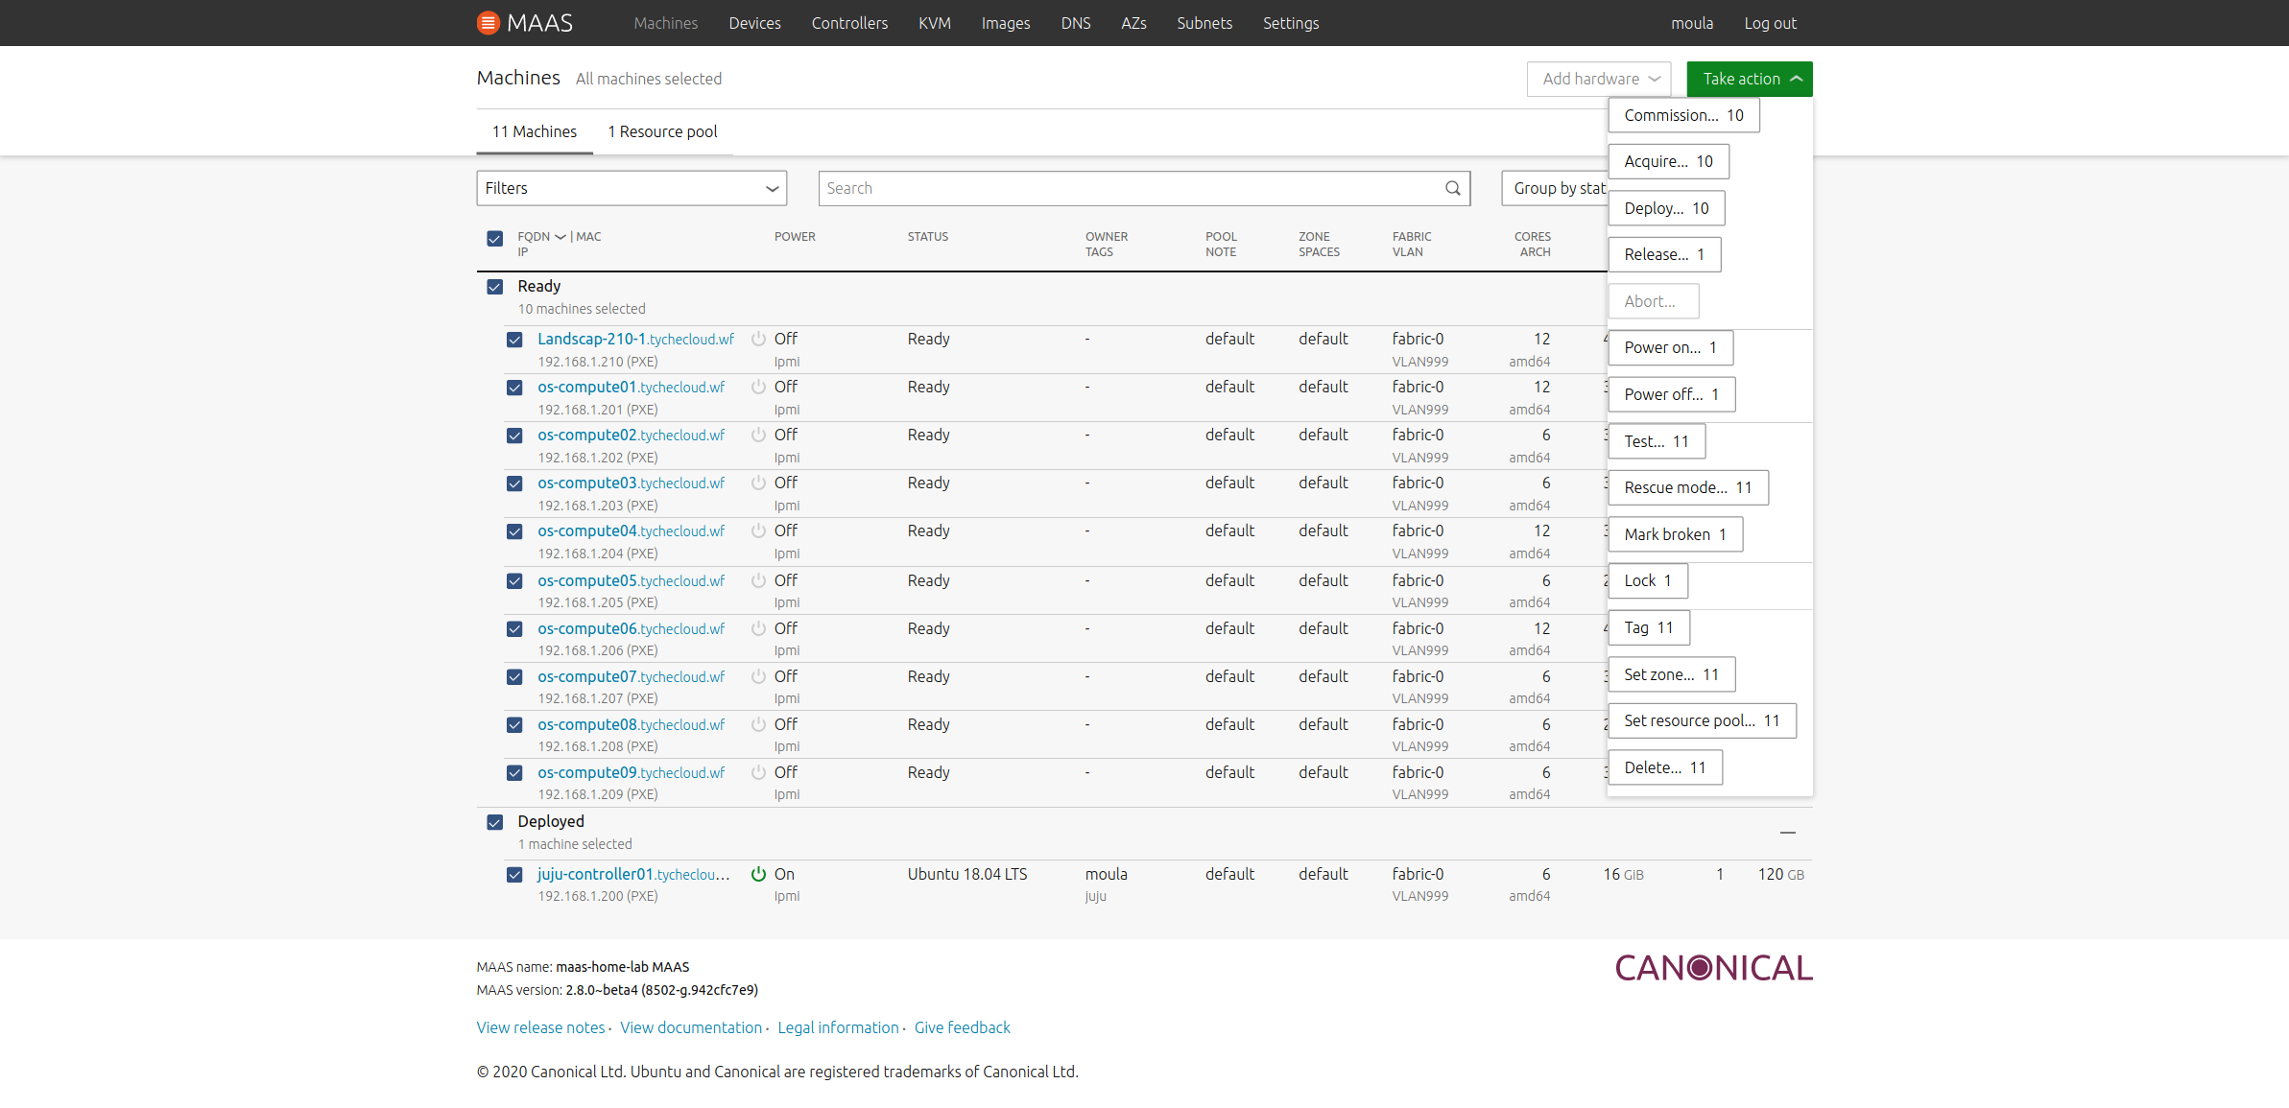Viewport: 2289px width, 1108px height.
Task: Select Deploy action from menu
Action: pyautogui.click(x=1666, y=208)
